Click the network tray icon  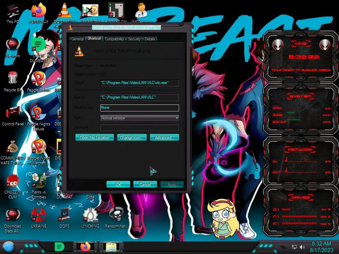click(x=294, y=247)
